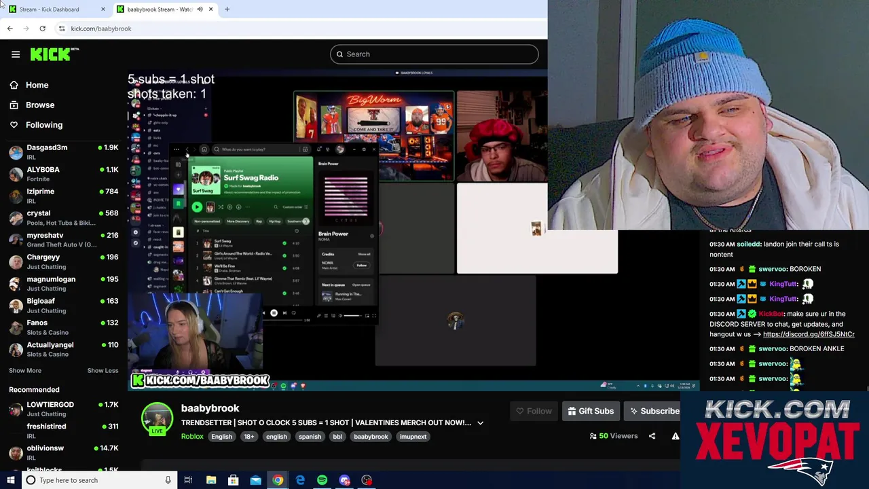Open the Discord invite link in chat
Viewport: 869px width, 489px height.
pos(809,334)
